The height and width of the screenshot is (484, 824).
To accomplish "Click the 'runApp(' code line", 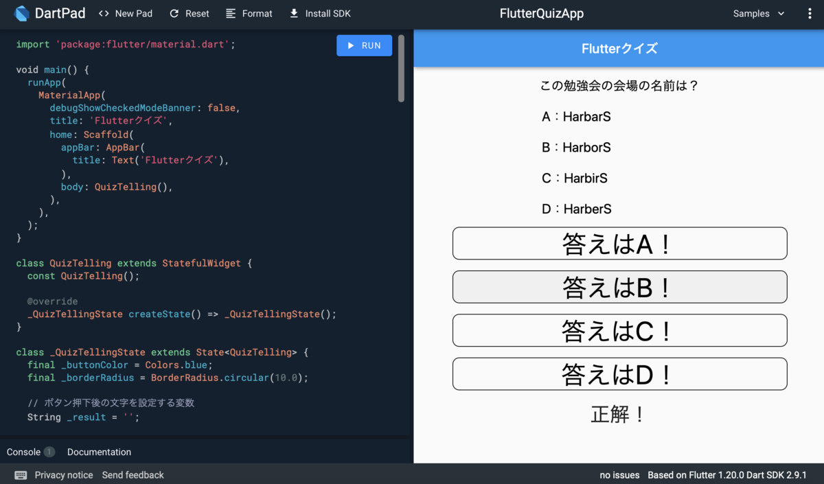I will [x=47, y=82].
